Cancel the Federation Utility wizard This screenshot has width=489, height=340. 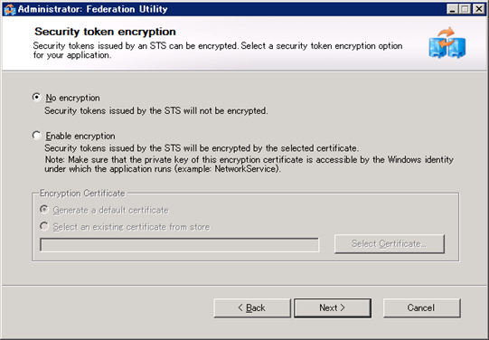(421, 308)
